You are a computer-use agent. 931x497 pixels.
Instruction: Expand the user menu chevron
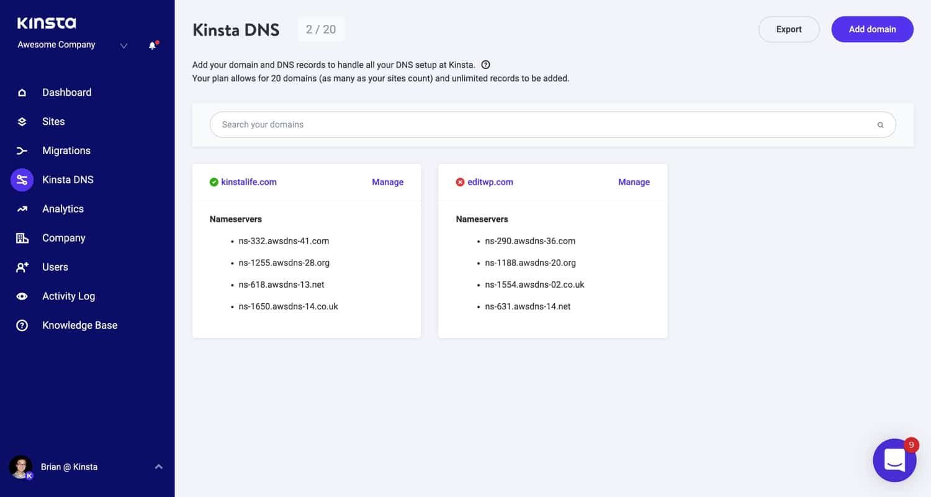[159, 467]
